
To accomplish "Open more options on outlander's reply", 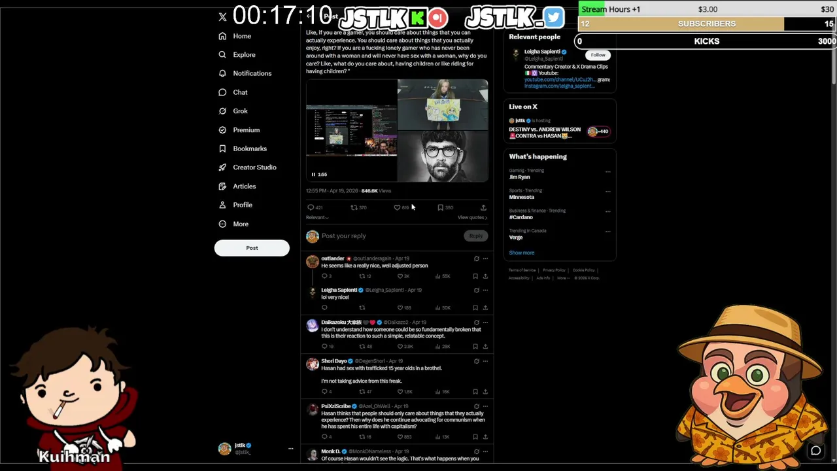I will click(x=485, y=259).
